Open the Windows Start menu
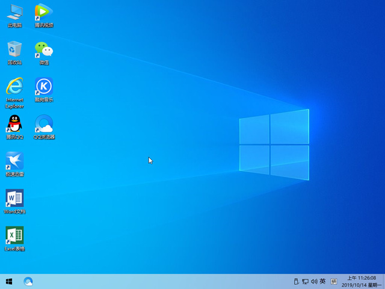The width and height of the screenshot is (385, 289). coord(9,281)
